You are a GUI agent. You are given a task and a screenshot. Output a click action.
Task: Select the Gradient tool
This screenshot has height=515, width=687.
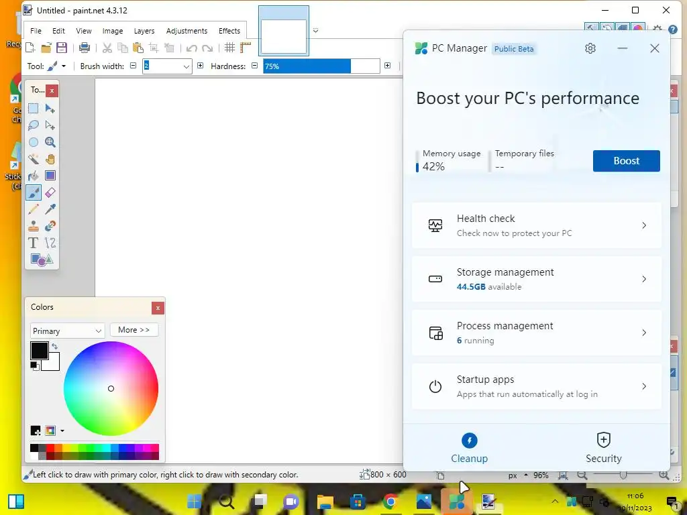click(x=50, y=176)
